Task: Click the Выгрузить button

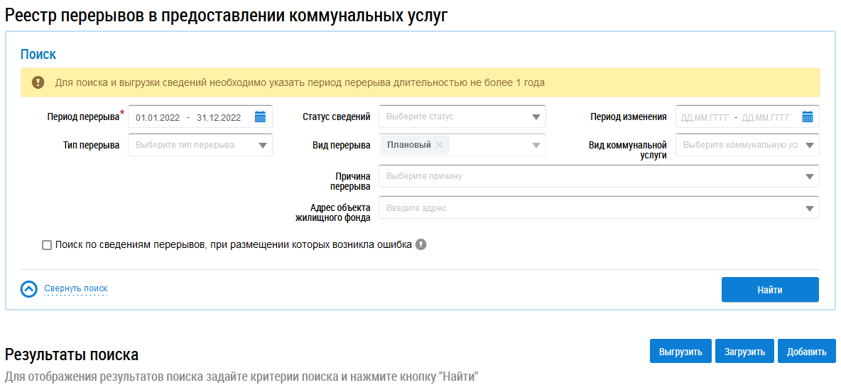Action: [x=680, y=352]
